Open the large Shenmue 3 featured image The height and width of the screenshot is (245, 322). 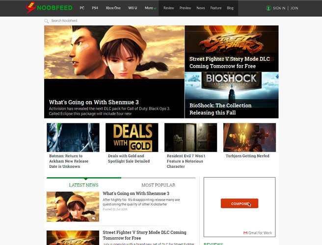point(114,52)
